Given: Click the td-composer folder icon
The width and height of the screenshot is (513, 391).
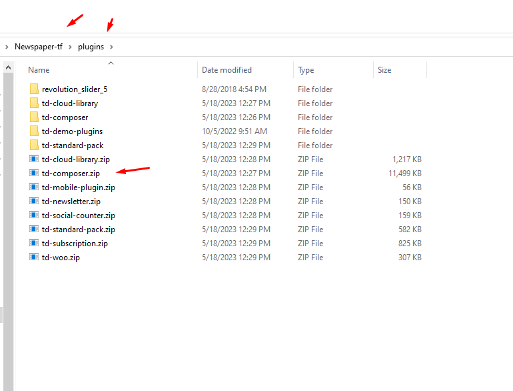Looking at the screenshot, I should pos(35,117).
